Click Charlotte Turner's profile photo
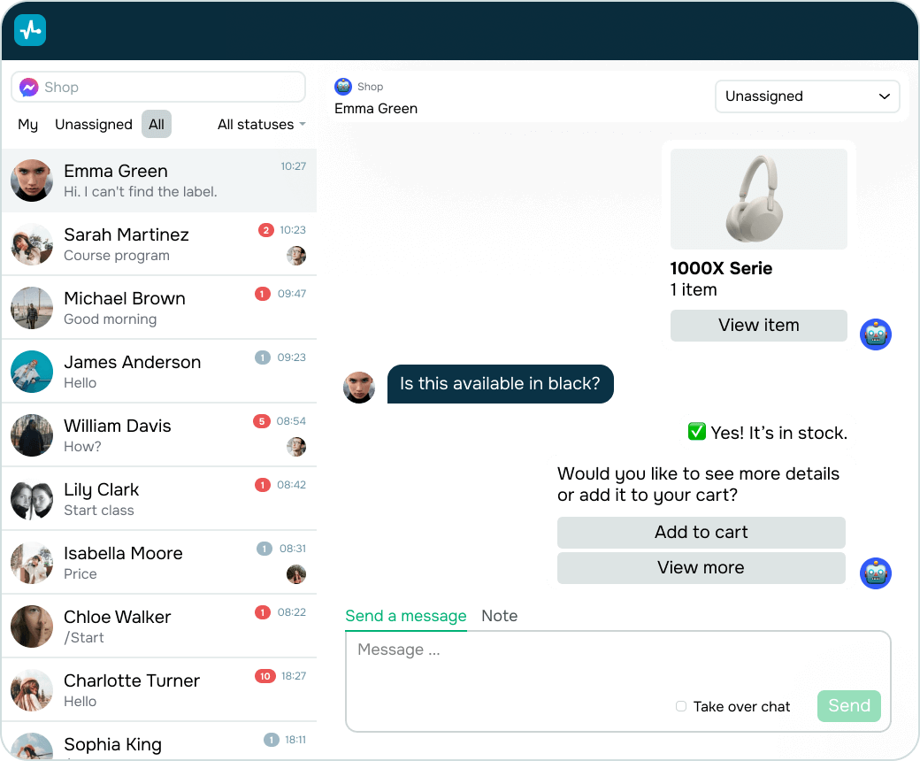The height and width of the screenshot is (761, 920). tap(32, 690)
